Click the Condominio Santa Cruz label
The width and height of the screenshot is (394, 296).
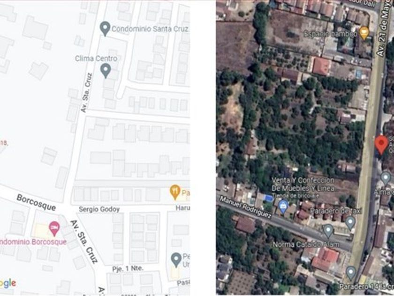pos(150,29)
